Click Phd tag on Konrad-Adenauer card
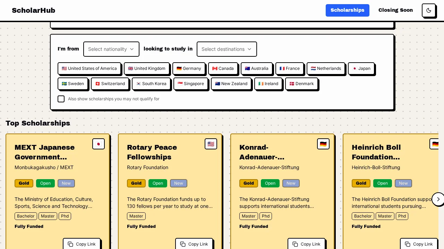 pos(266,216)
